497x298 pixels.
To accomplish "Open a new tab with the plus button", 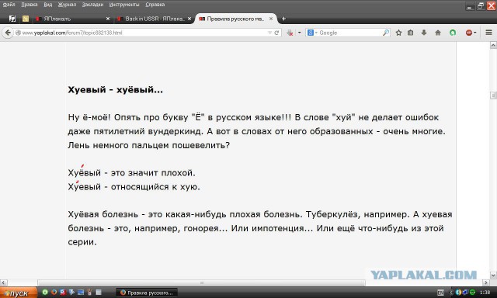I will tap(283, 19).
